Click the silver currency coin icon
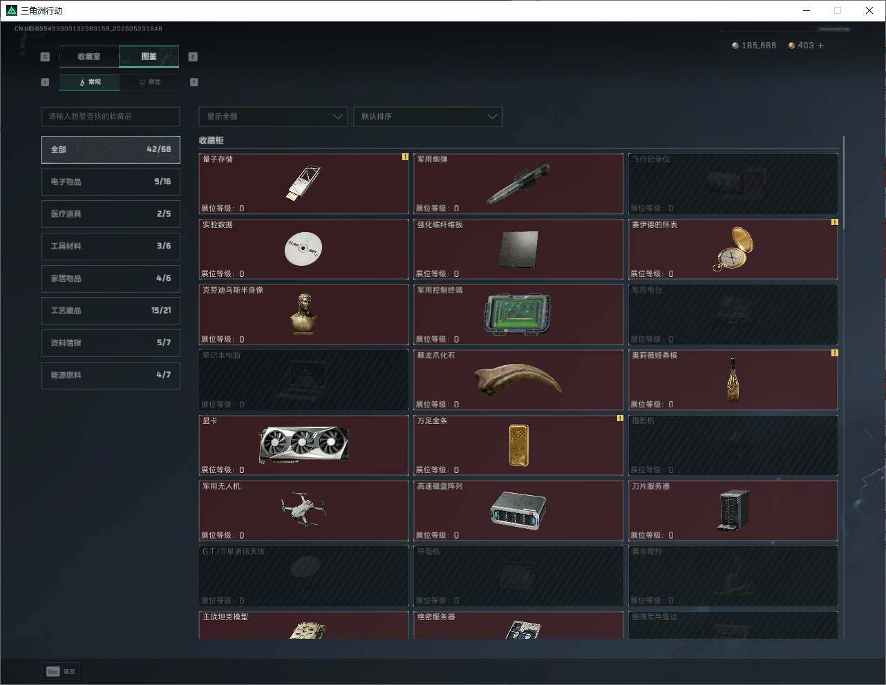 click(735, 46)
